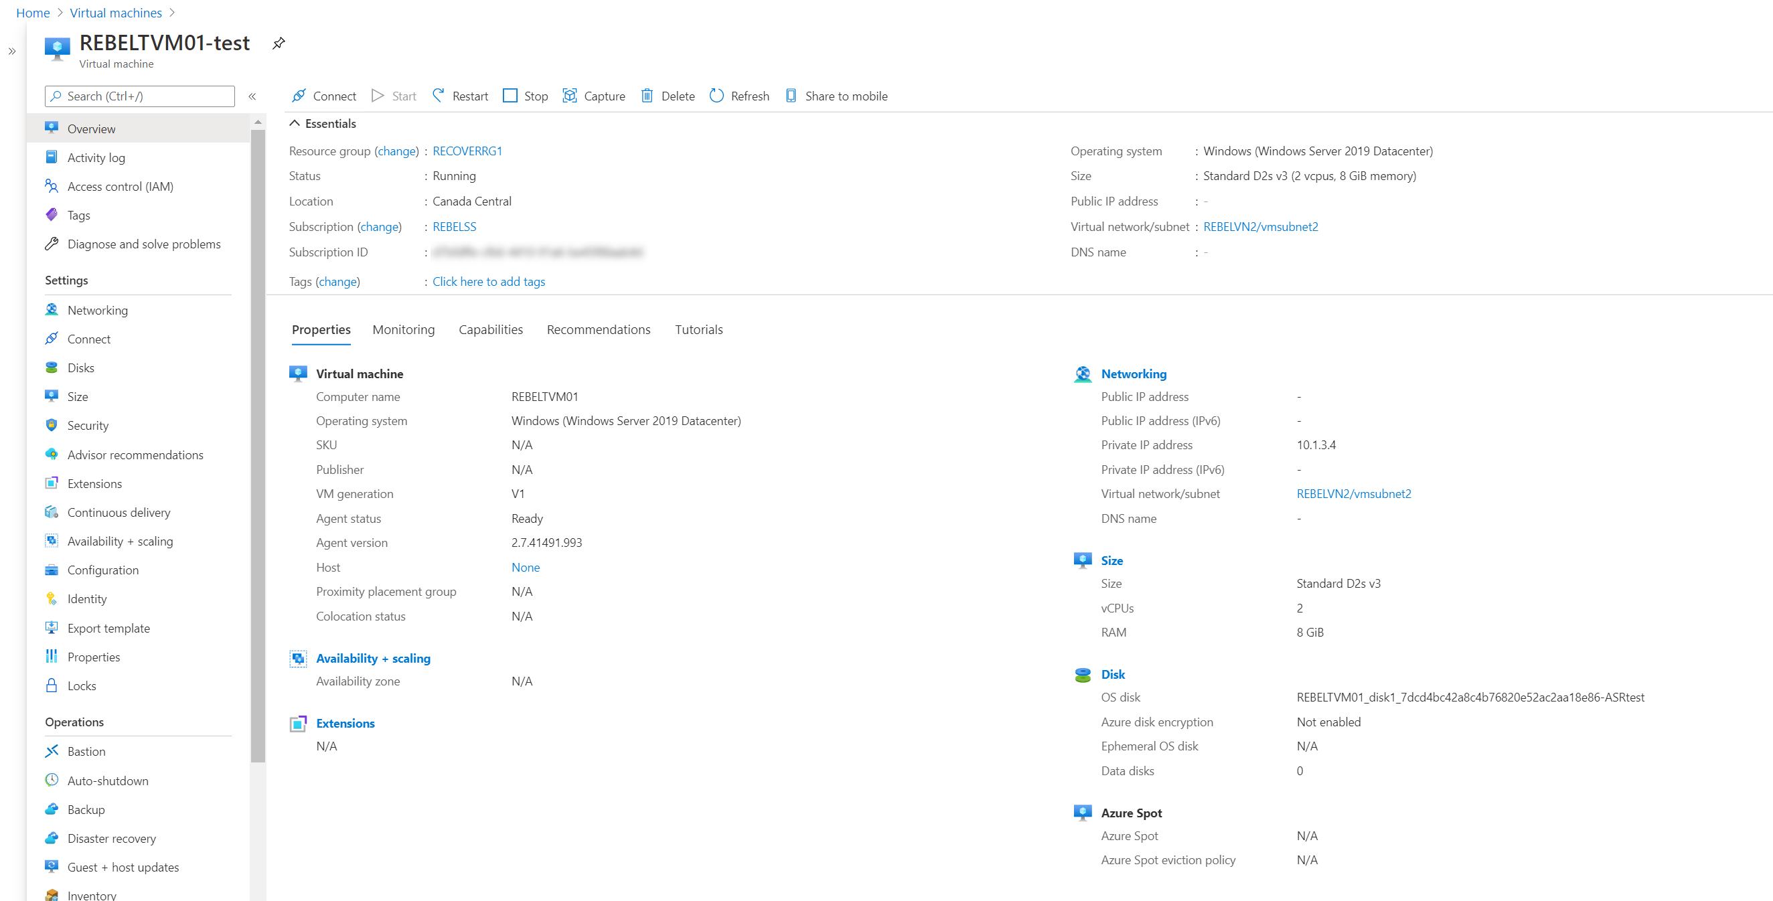
Task: Switch to the Recommendations tab
Action: pyautogui.click(x=598, y=330)
